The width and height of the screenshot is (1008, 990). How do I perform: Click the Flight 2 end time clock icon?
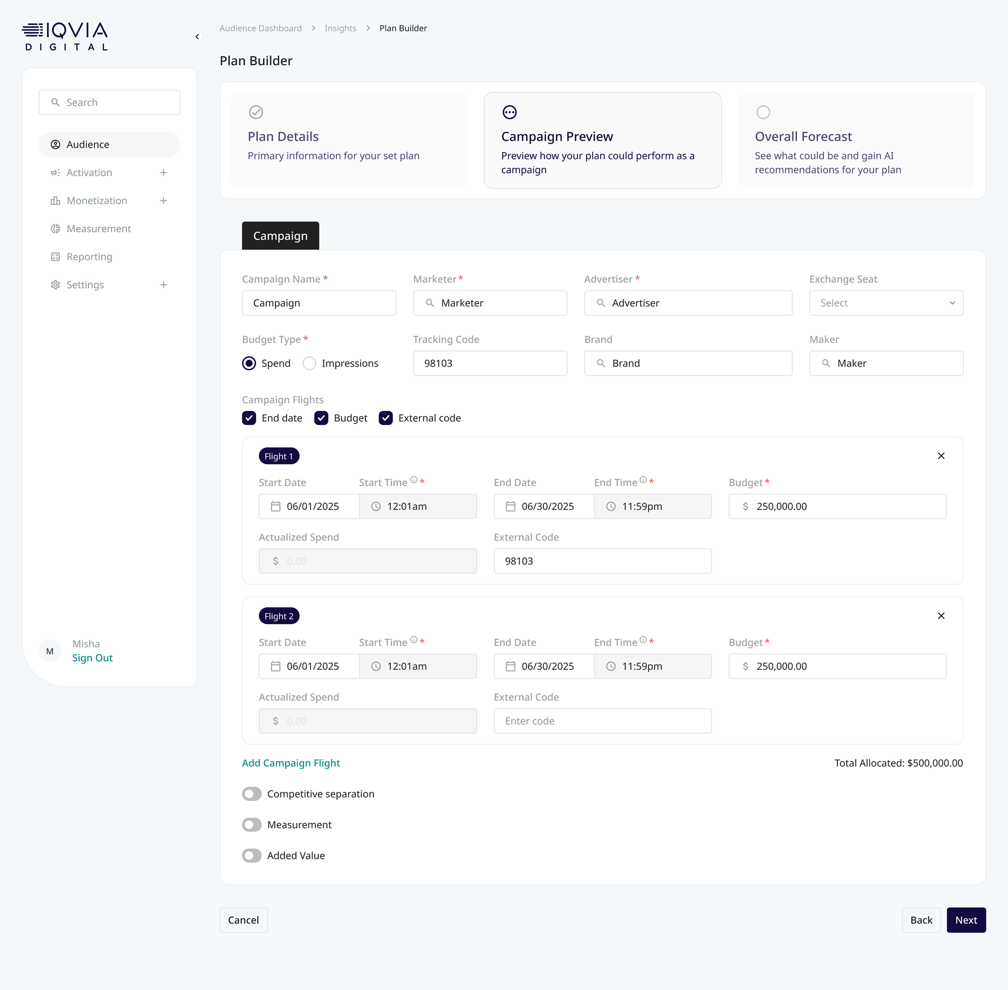coord(611,666)
